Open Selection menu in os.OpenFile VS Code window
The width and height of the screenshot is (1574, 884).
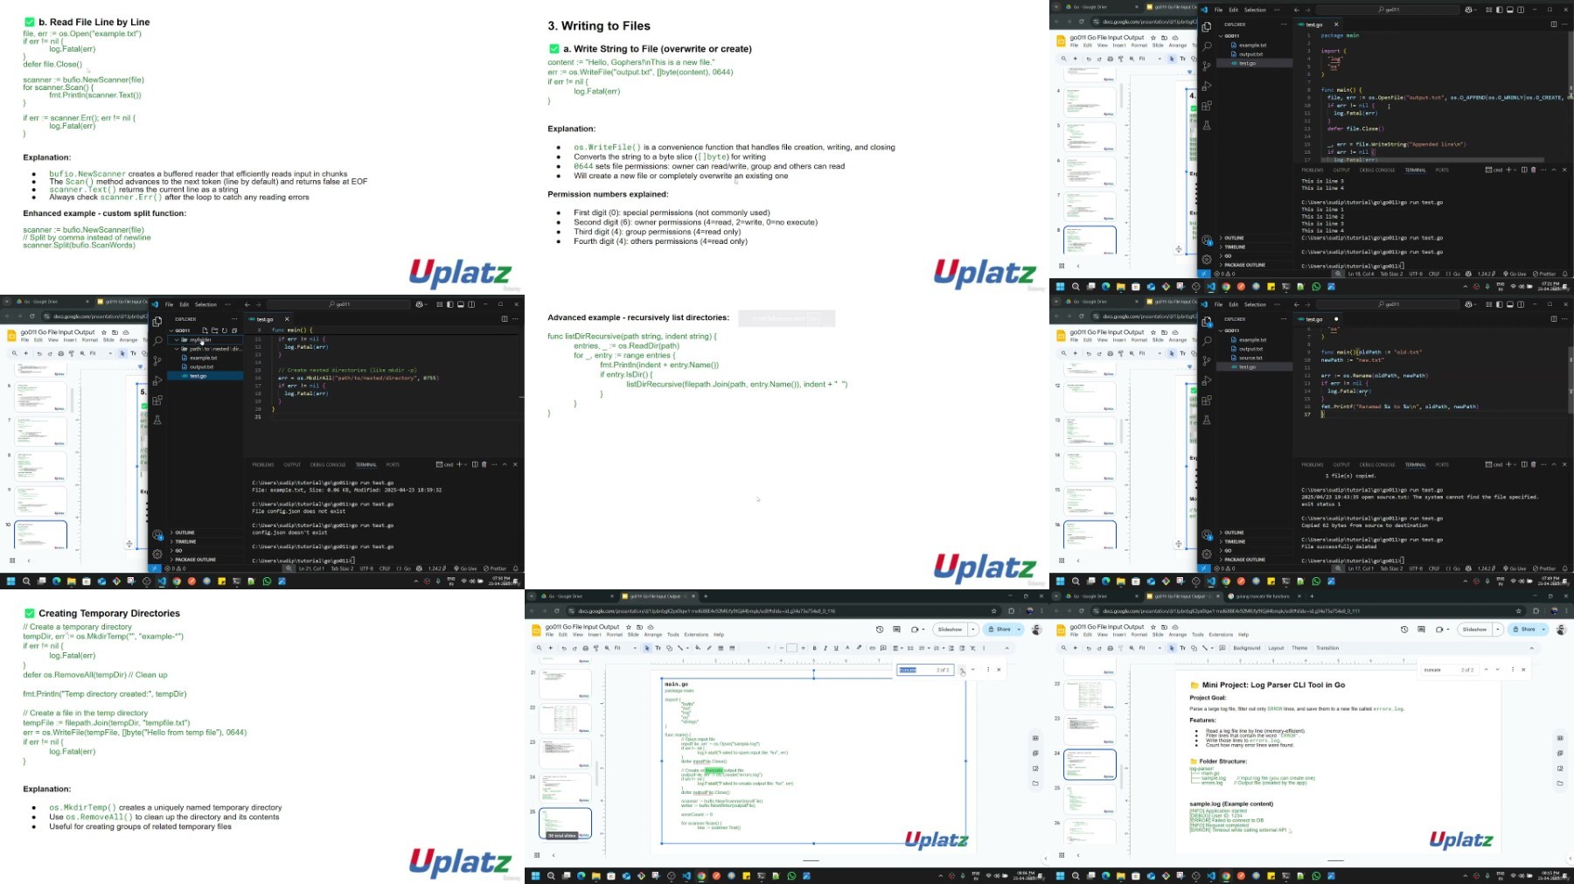[1255, 10]
